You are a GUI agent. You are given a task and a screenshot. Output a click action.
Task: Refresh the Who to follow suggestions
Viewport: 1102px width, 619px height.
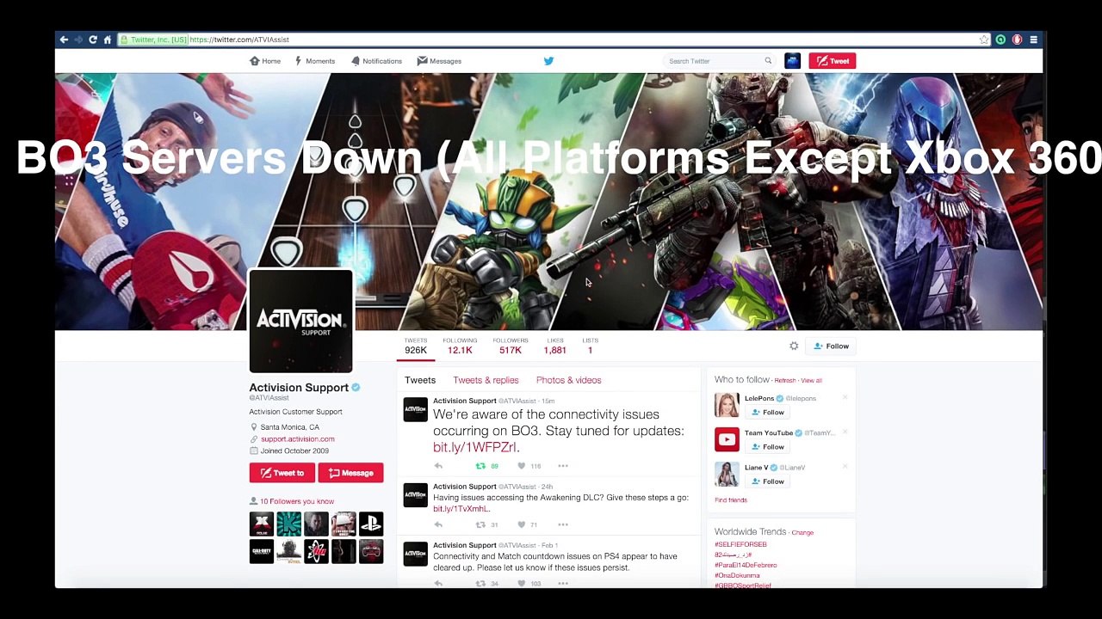784,380
